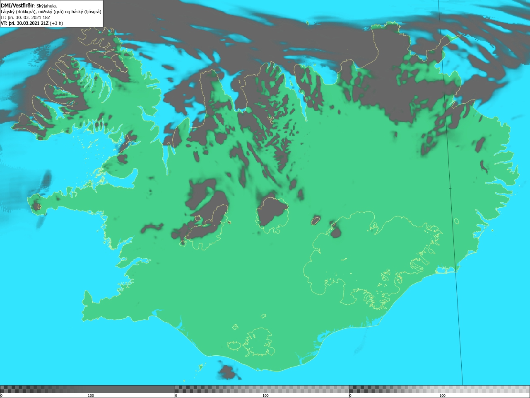Viewport: 530px width, 398px height.
Task: Click the dark-gray low cloud color scale bar
Action: coord(87,389)
